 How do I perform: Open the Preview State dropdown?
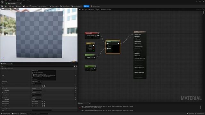coord(65,6)
